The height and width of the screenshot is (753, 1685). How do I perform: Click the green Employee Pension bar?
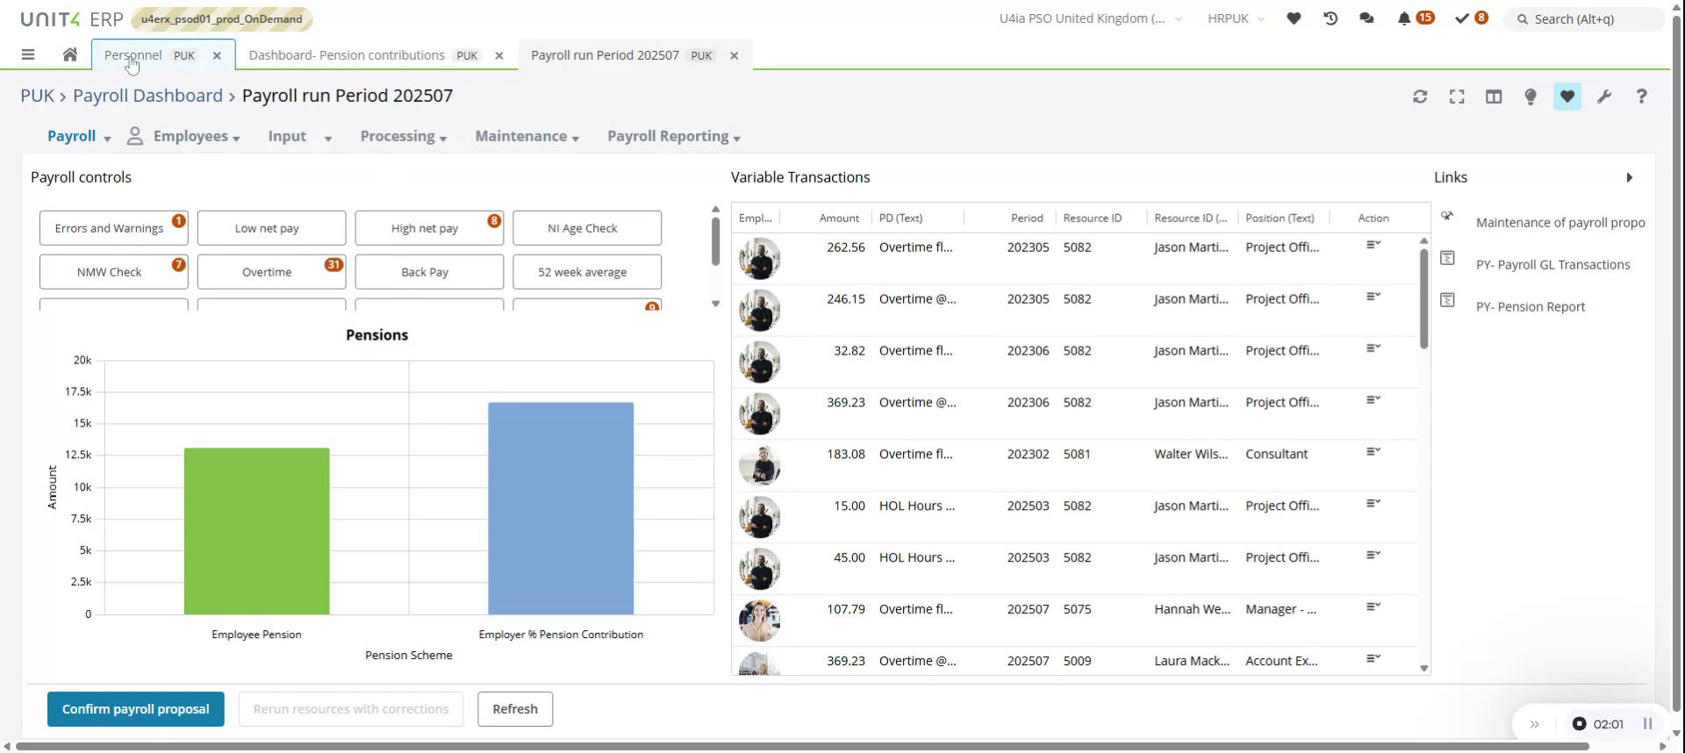[x=256, y=531]
